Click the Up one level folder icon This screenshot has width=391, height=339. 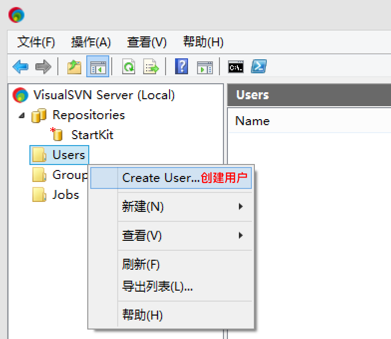click(74, 67)
